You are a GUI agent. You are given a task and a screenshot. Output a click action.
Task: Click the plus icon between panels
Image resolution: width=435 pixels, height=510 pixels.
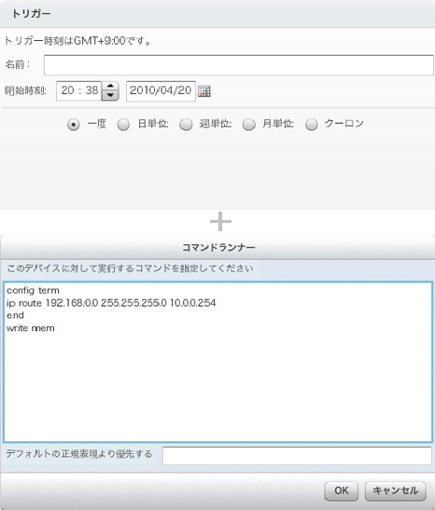click(x=220, y=221)
